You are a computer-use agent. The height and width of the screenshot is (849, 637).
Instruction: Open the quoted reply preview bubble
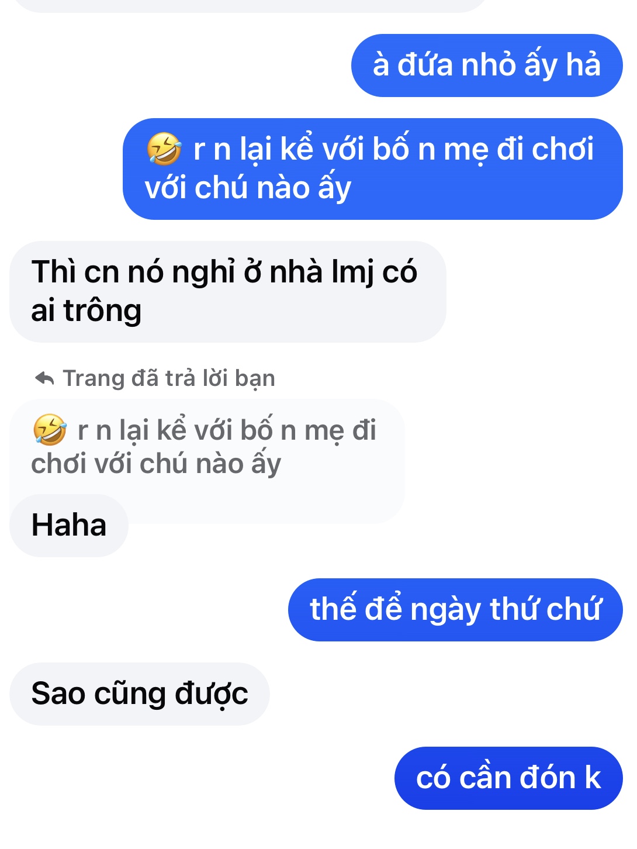(x=207, y=447)
